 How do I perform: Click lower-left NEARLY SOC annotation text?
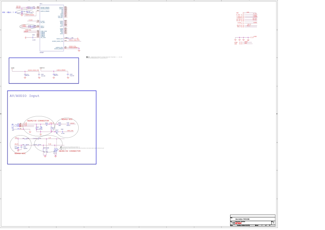point(20,153)
